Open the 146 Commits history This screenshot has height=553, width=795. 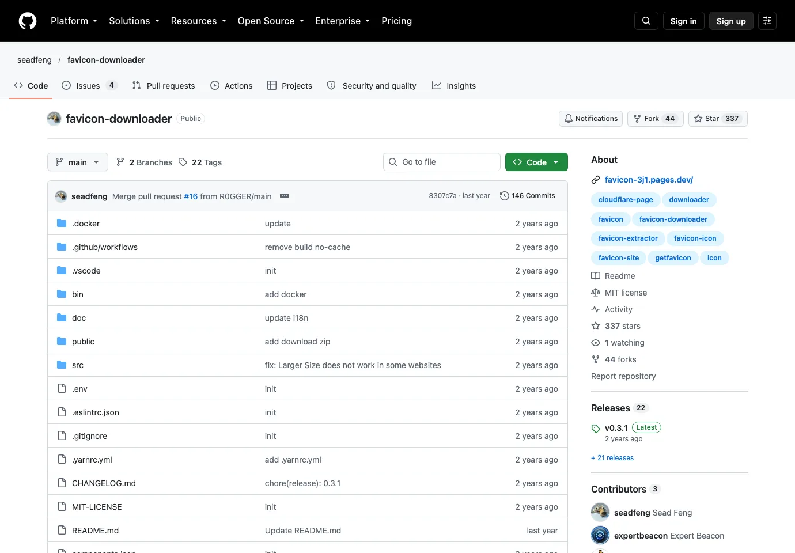click(x=528, y=196)
